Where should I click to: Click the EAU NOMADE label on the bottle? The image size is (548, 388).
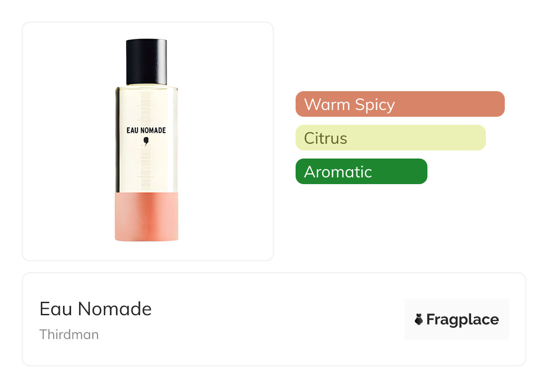pyautogui.click(x=147, y=131)
